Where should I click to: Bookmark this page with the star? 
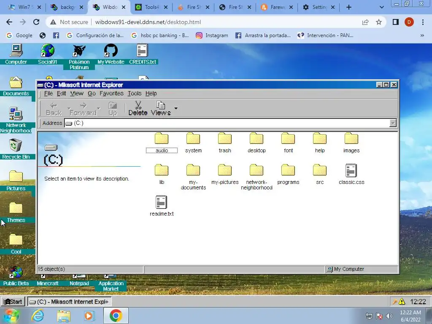pyautogui.click(x=379, y=22)
